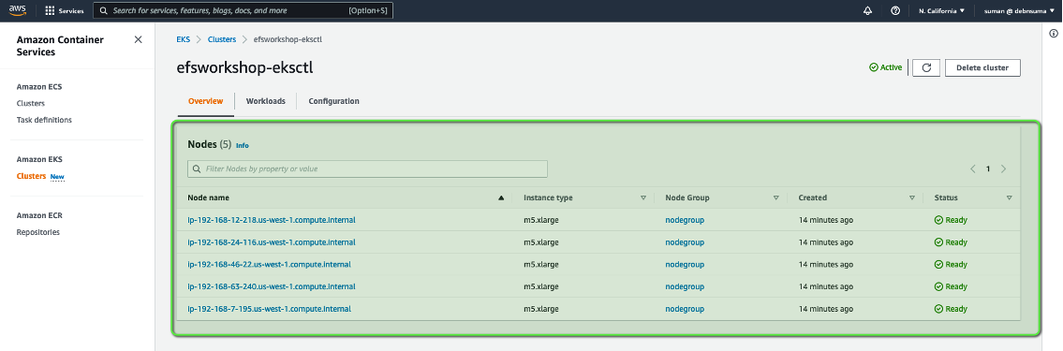Open nodegroup link for ip-192-168-24-116 row
The width and height of the screenshot is (1063, 351).
click(x=685, y=242)
